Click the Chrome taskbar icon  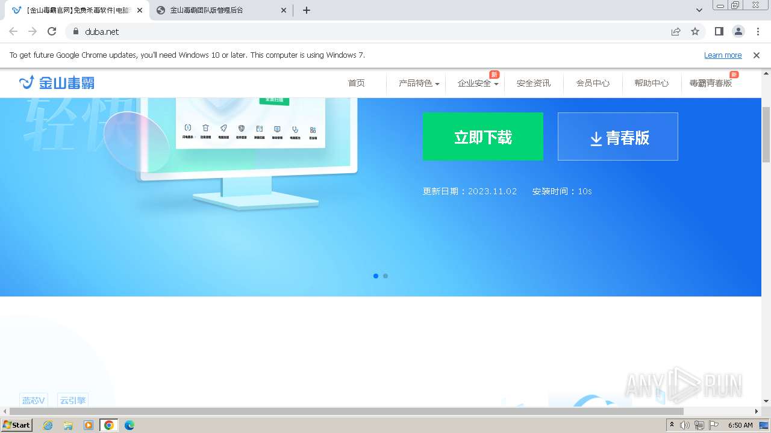[109, 425]
